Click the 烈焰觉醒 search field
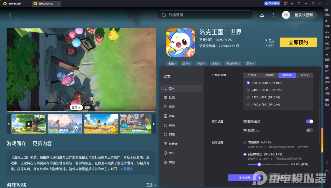 pyautogui.click(x=205, y=15)
